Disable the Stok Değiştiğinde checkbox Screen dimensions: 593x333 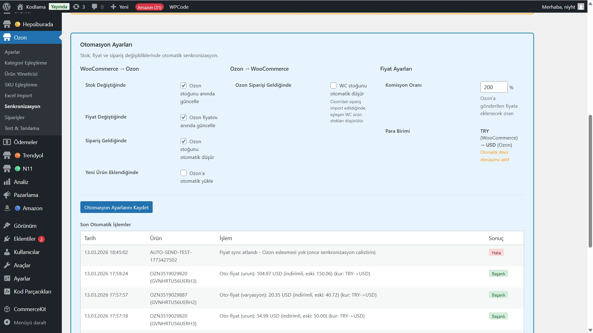point(184,85)
